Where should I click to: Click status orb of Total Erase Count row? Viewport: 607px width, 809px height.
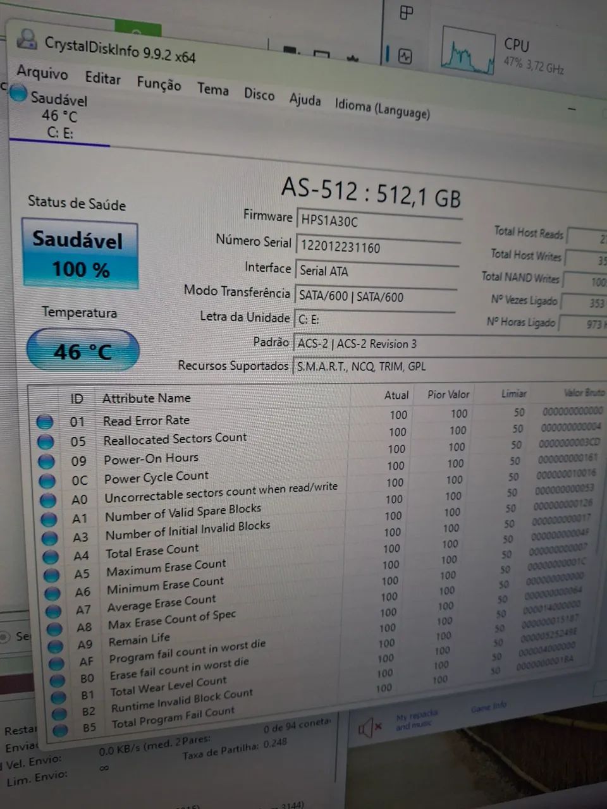pyautogui.click(x=51, y=557)
